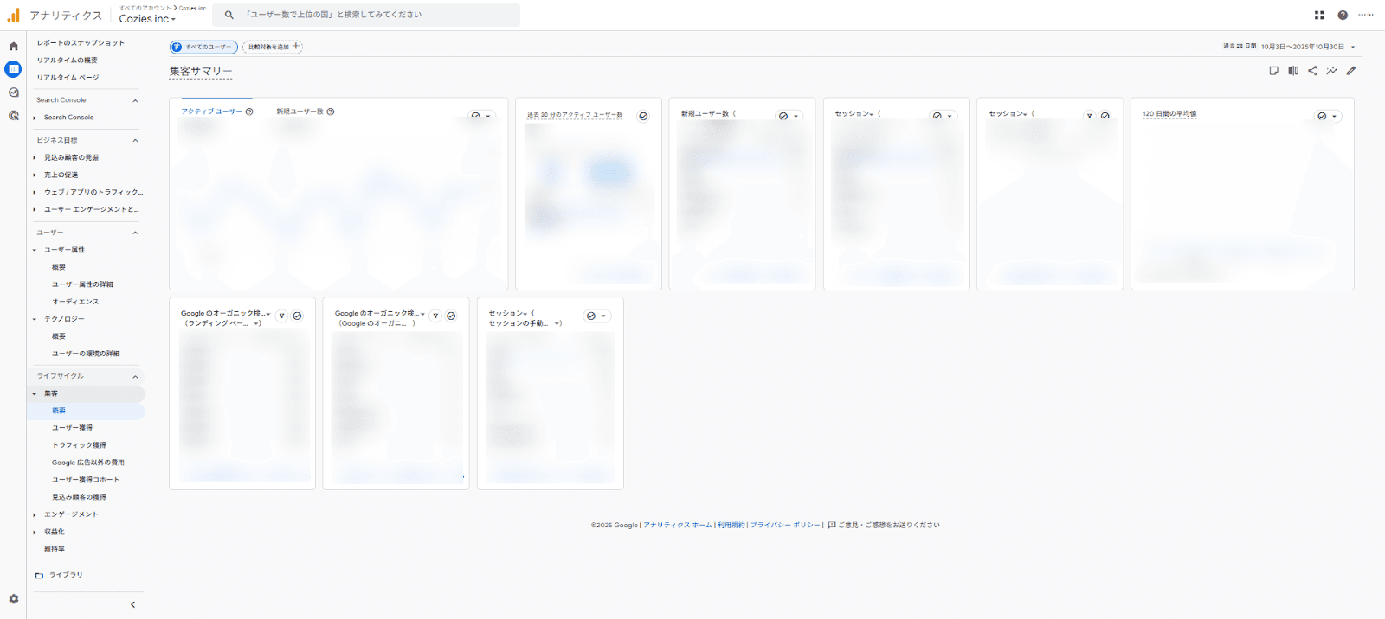
Task: Click ご意見・ご感想をお送りください feedback link
Action: click(x=884, y=525)
